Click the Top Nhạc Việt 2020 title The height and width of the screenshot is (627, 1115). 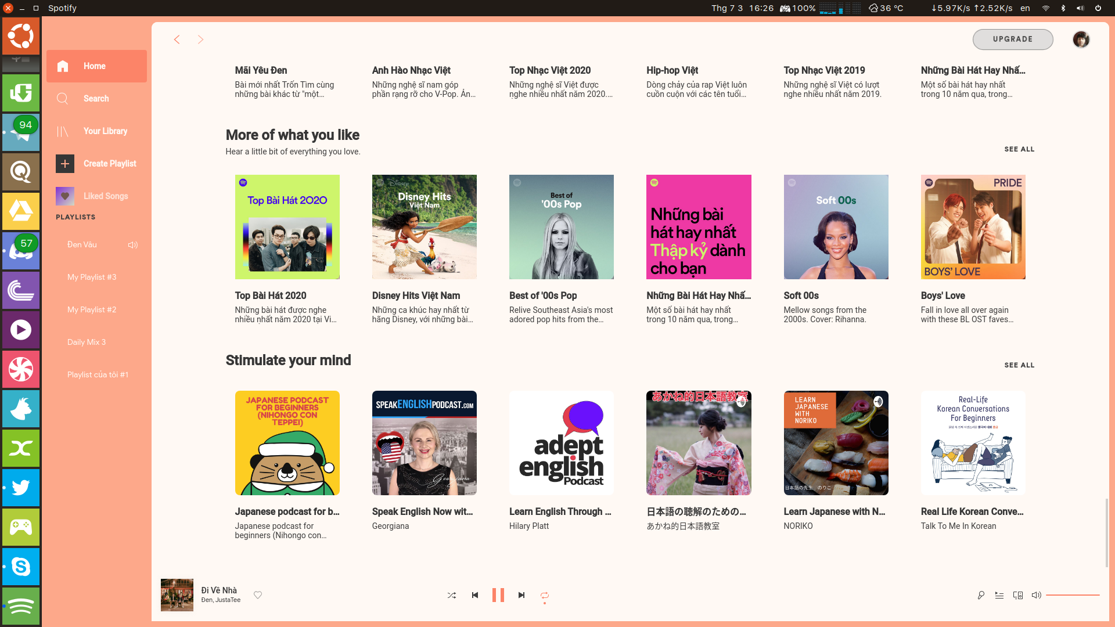[550, 70]
